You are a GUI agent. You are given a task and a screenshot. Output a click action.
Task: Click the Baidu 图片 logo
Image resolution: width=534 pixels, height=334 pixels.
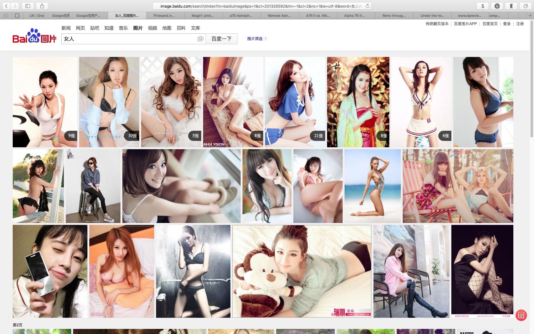tap(34, 36)
